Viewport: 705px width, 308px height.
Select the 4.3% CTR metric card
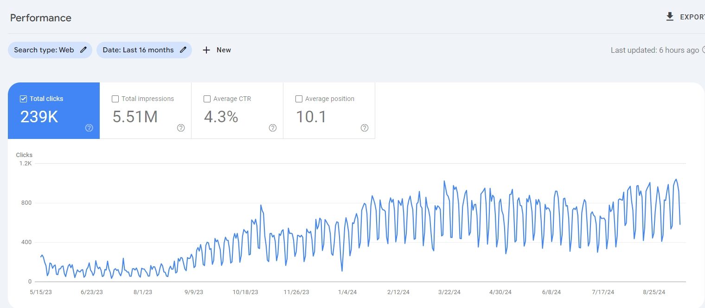pyautogui.click(x=237, y=111)
